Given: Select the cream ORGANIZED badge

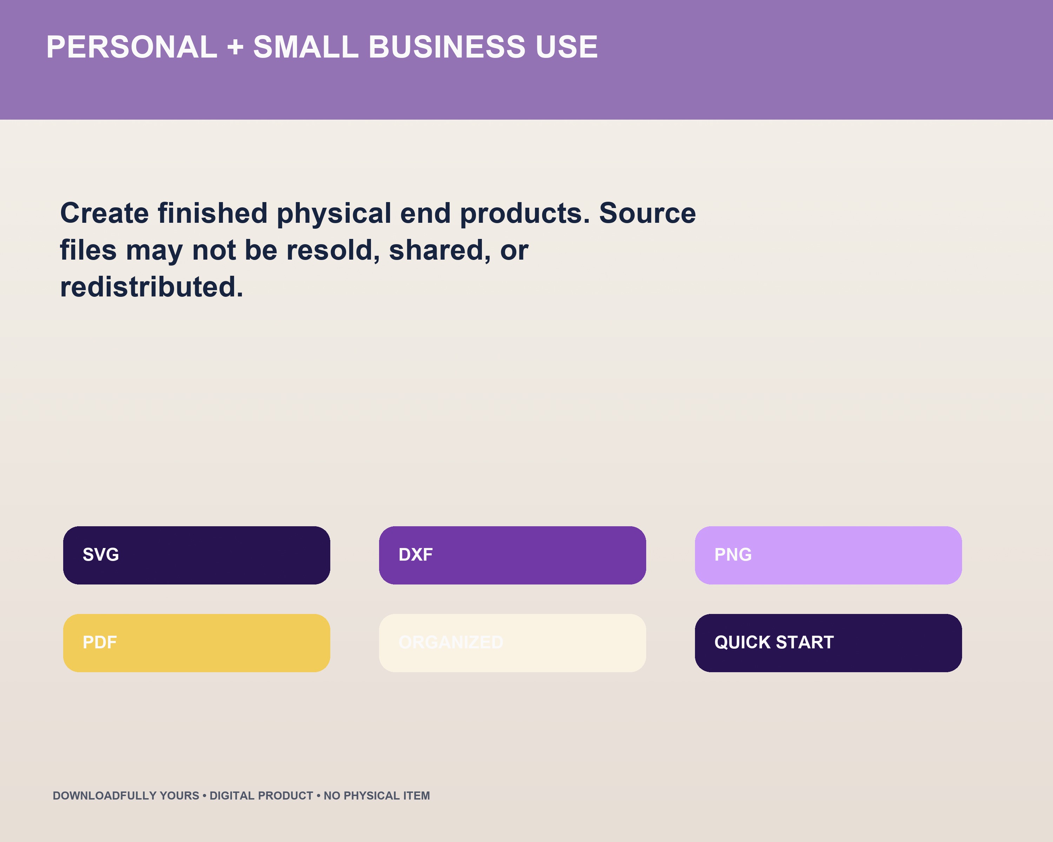Looking at the screenshot, I should [512, 643].
